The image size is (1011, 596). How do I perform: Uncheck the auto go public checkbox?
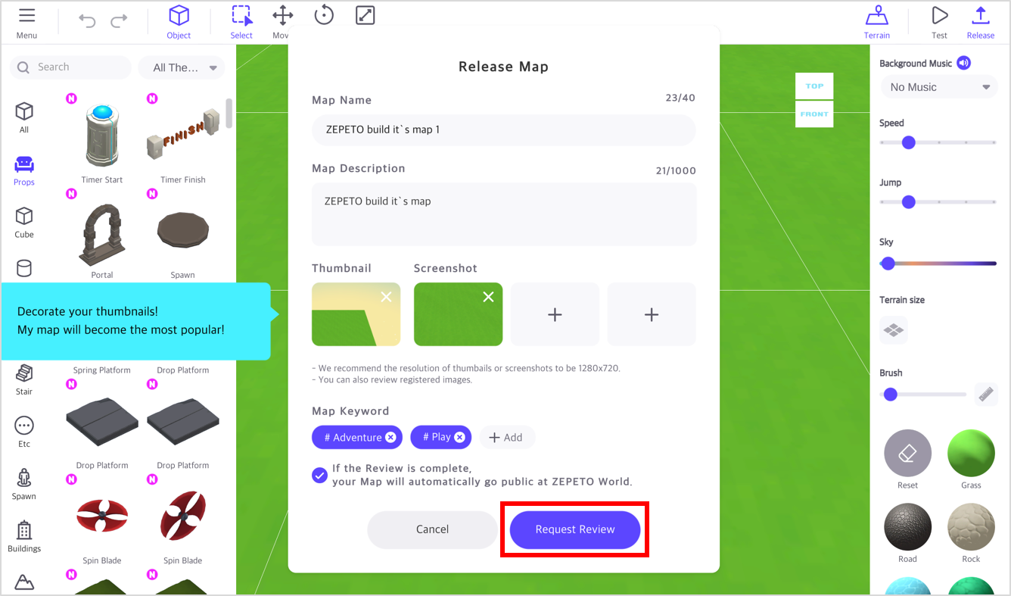tap(319, 475)
